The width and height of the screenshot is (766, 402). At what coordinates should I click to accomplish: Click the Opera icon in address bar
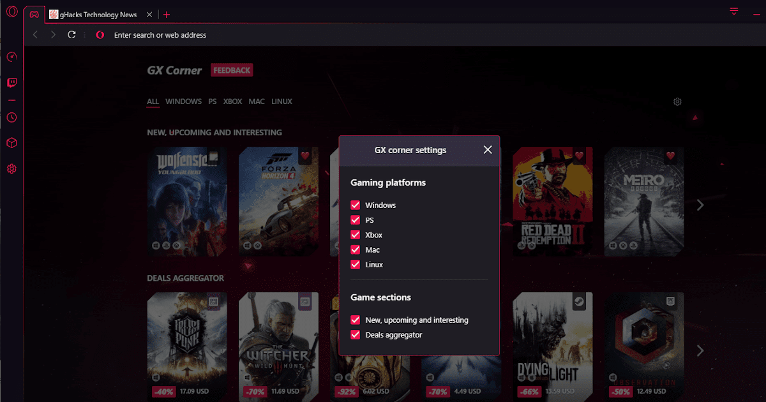[100, 35]
